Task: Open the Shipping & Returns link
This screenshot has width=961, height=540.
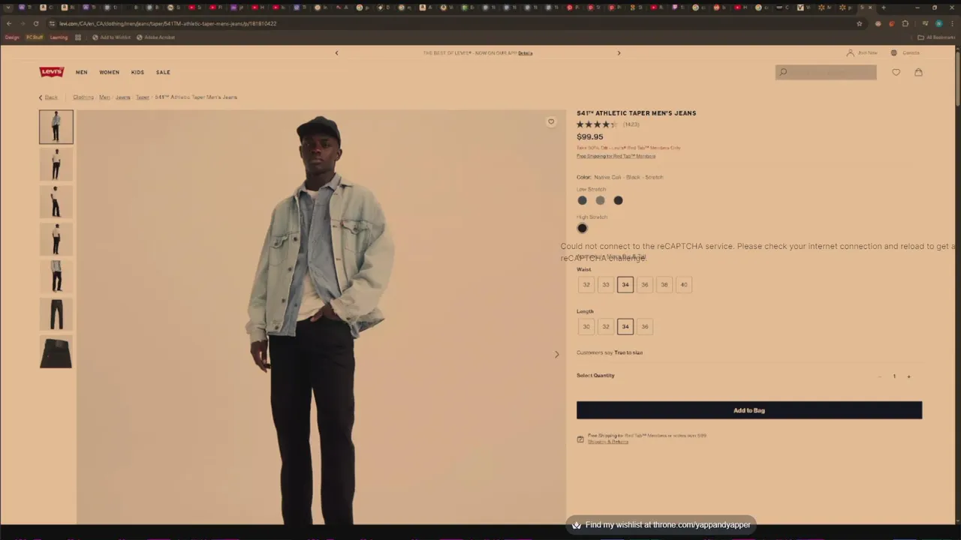Action: tap(608, 442)
